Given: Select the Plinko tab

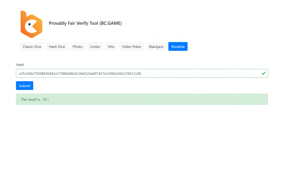Looking at the screenshot, I should (78, 47).
